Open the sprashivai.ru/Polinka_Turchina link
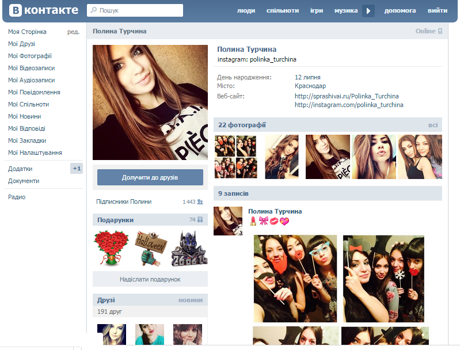 pyautogui.click(x=347, y=96)
